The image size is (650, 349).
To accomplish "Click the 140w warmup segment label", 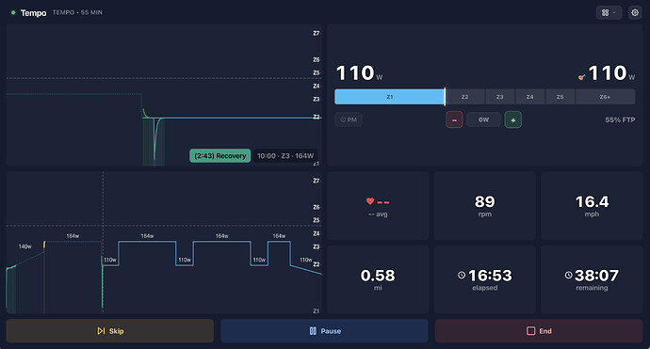I will 24,246.
